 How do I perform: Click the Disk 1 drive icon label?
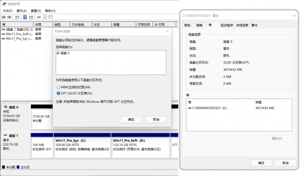tap(5, 135)
